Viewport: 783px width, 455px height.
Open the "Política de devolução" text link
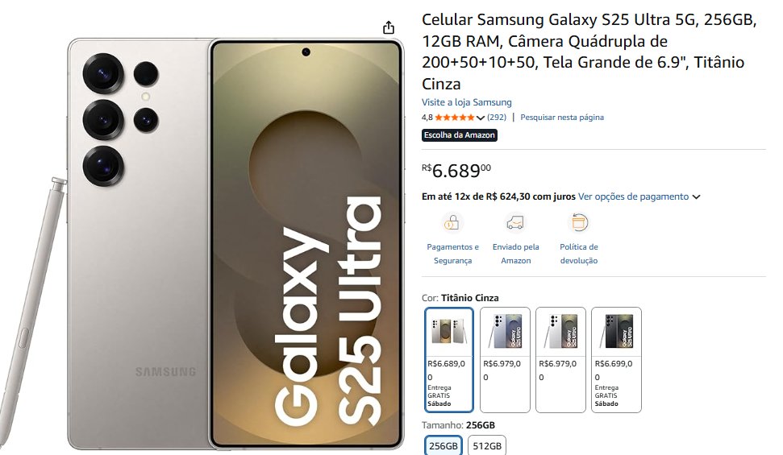(x=578, y=254)
